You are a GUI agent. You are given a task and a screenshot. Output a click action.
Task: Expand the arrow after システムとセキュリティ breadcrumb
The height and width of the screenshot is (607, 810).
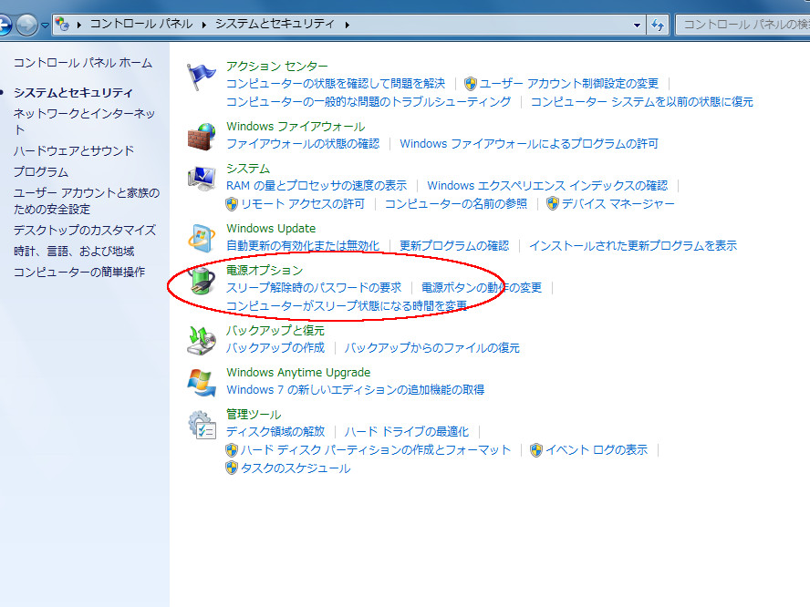(x=348, y=25)
